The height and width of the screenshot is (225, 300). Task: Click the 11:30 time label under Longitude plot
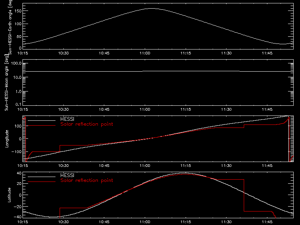click(x=226, y=166)
